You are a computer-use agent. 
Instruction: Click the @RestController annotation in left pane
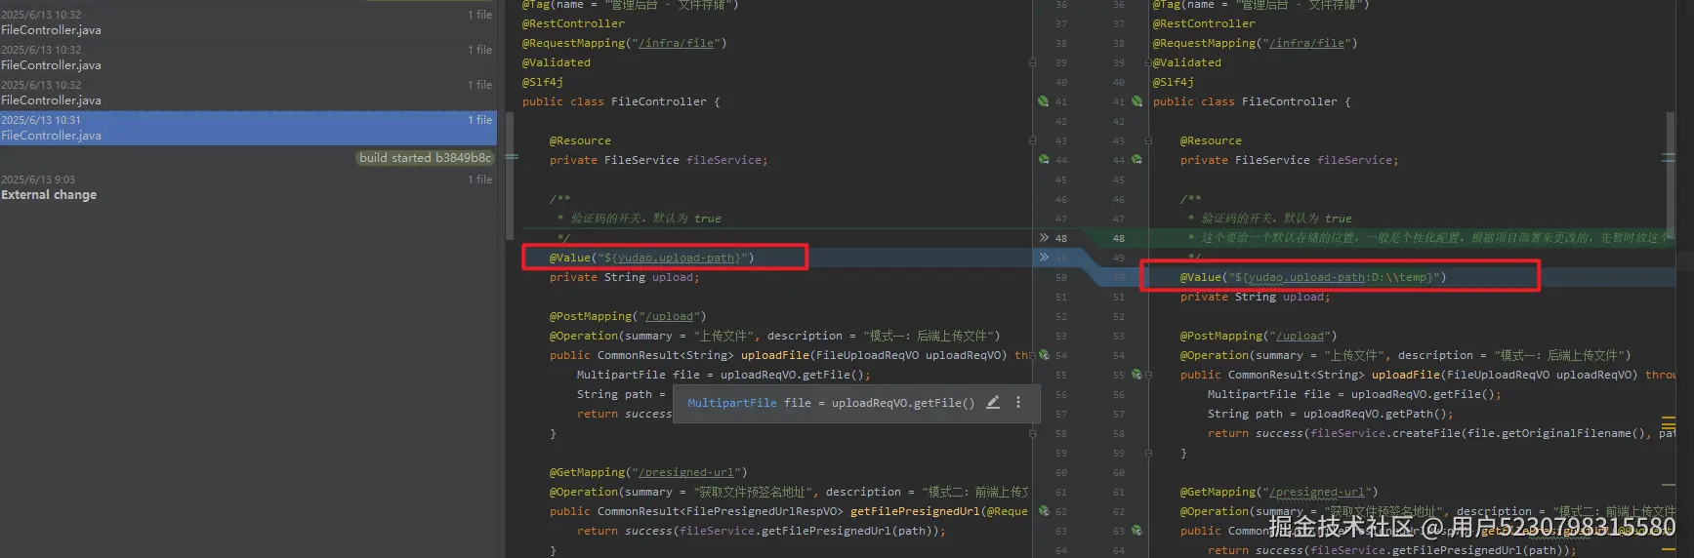point(573,23)
